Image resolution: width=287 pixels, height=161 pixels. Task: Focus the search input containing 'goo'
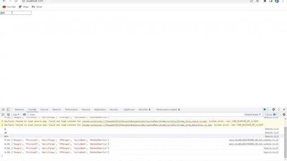pyautogui.click(x=16, y=13)
